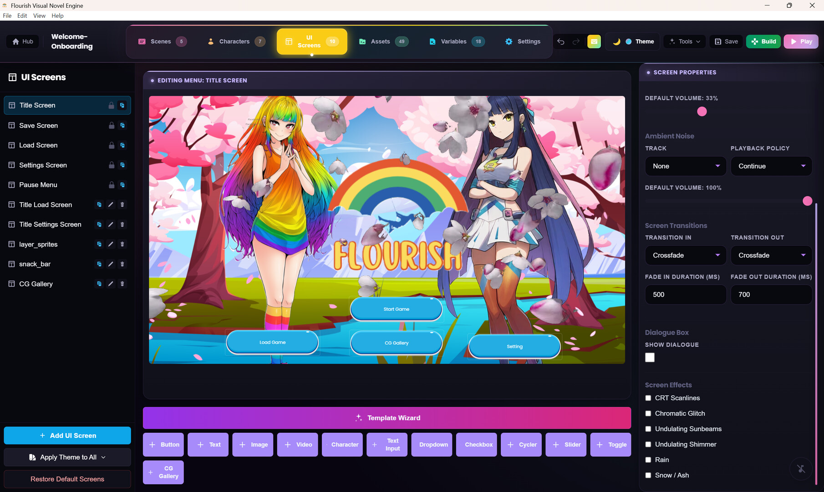Open the Transition In dropdown
824x492 pixels.
pyautogui.click(x=685, y=256)
